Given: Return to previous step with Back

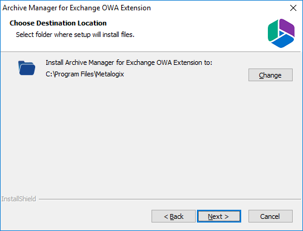Looking at the screenshot, I should (x=173, y=216).
